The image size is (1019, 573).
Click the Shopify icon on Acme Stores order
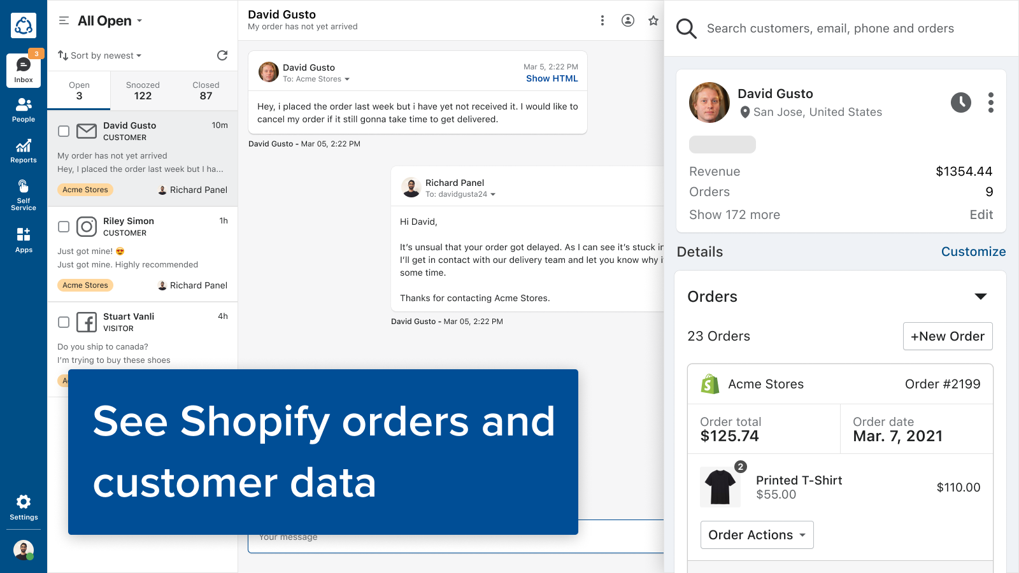710,384
